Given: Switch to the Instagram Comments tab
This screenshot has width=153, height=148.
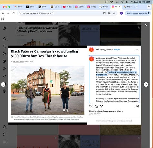Looking at the screenshot, I should [x=79, y=7].
